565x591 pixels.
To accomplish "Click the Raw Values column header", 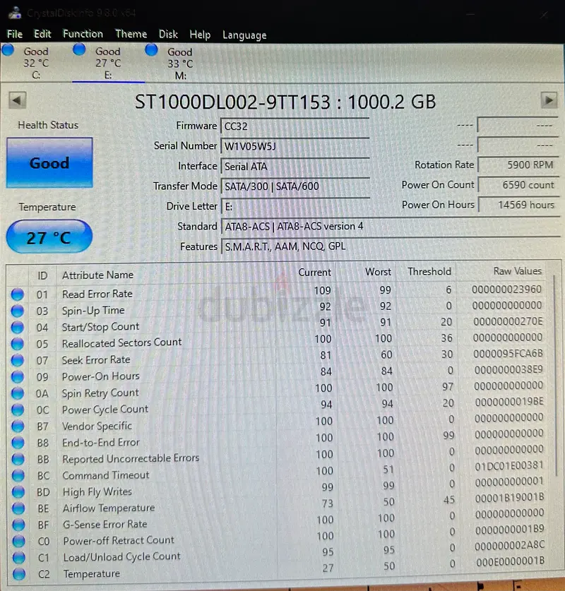I will click(x=518, y=271).
